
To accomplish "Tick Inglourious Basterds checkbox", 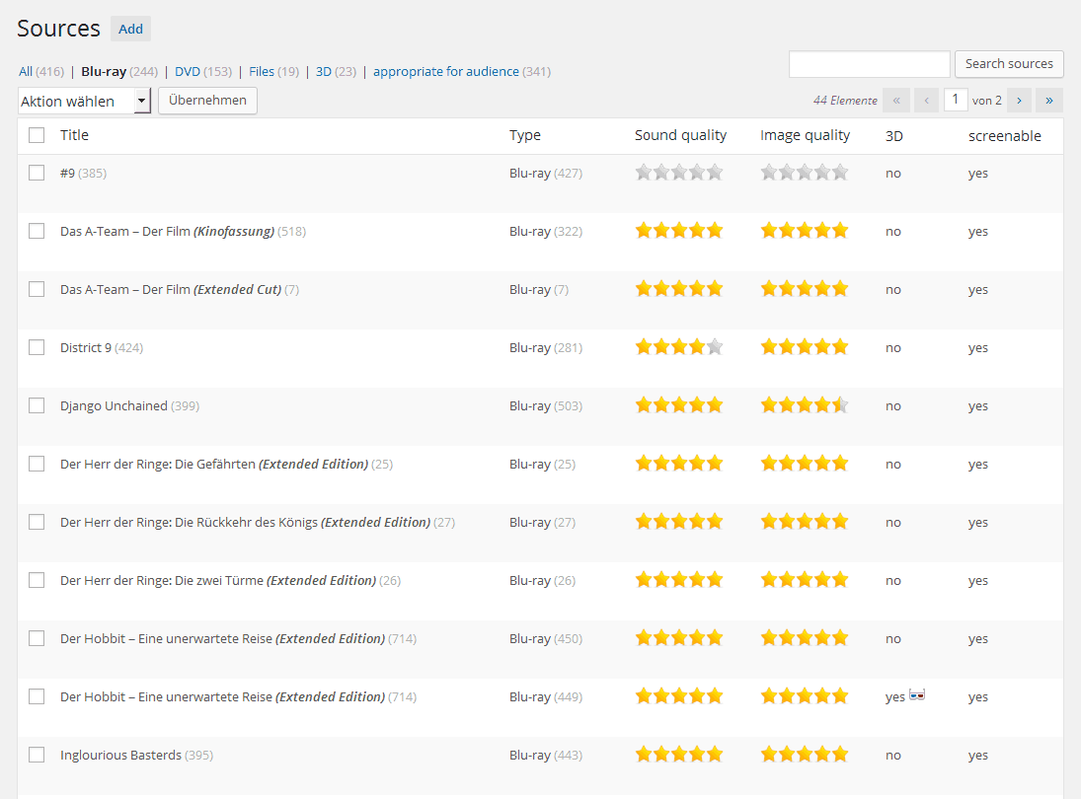I will (37, 755).
